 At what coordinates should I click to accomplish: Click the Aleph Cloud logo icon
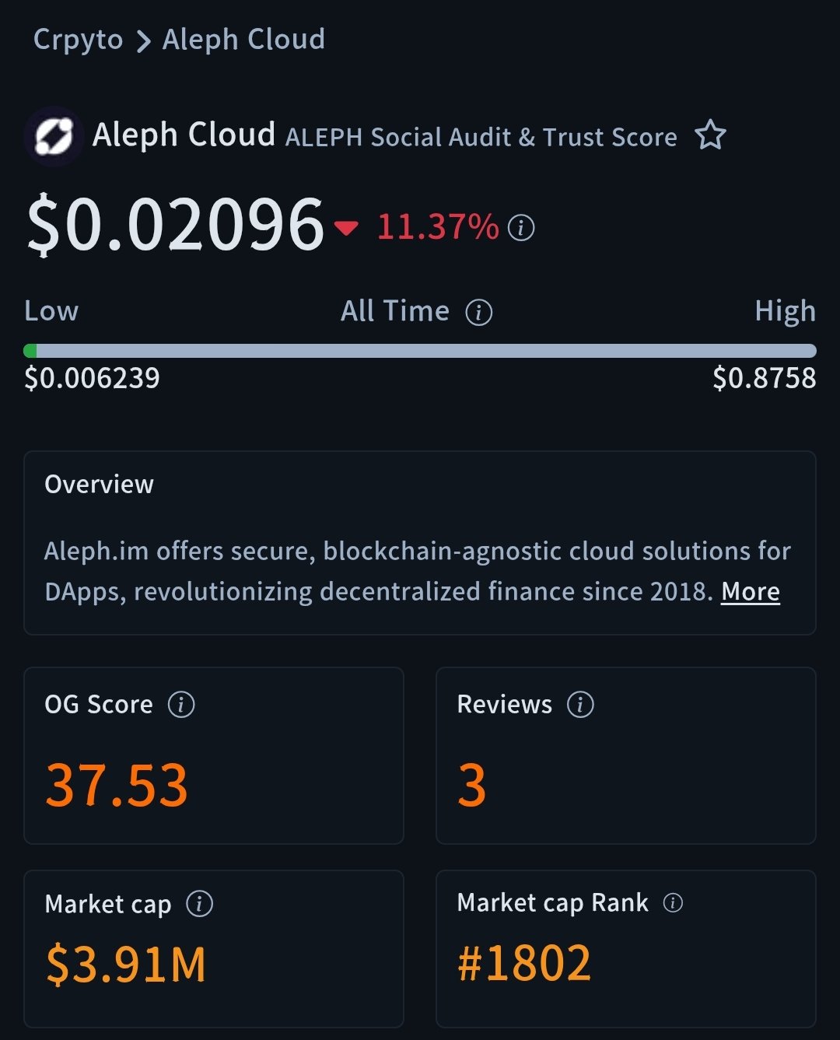pyautogui.click(x=54, y=136)
